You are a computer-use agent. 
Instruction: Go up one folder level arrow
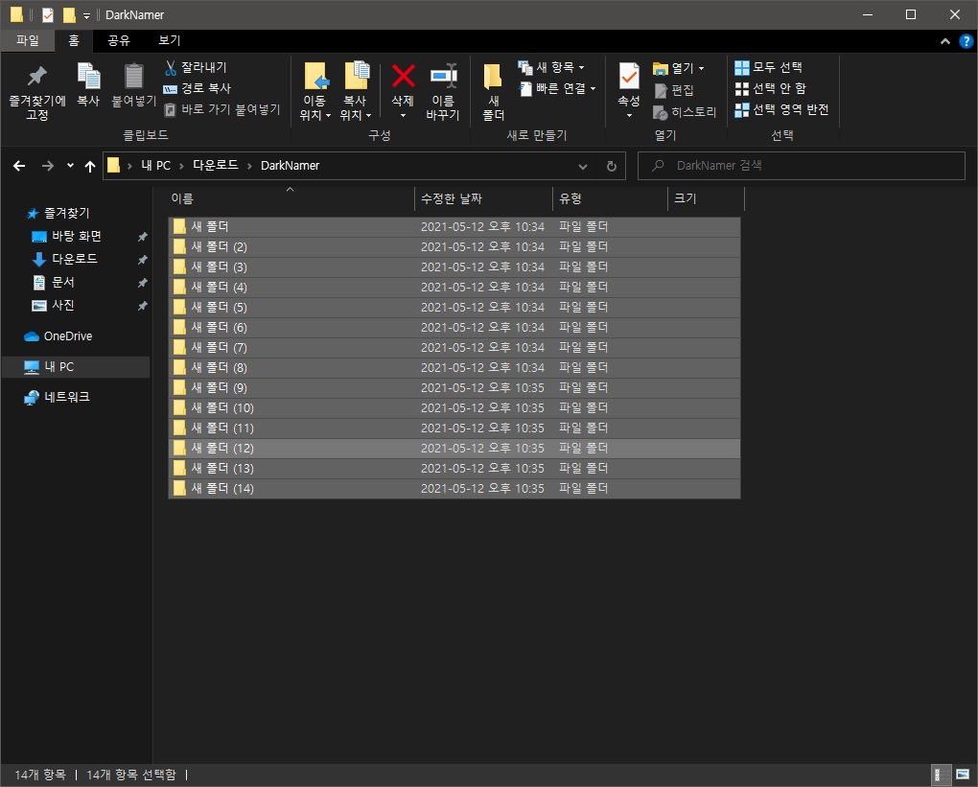(90, 166)
